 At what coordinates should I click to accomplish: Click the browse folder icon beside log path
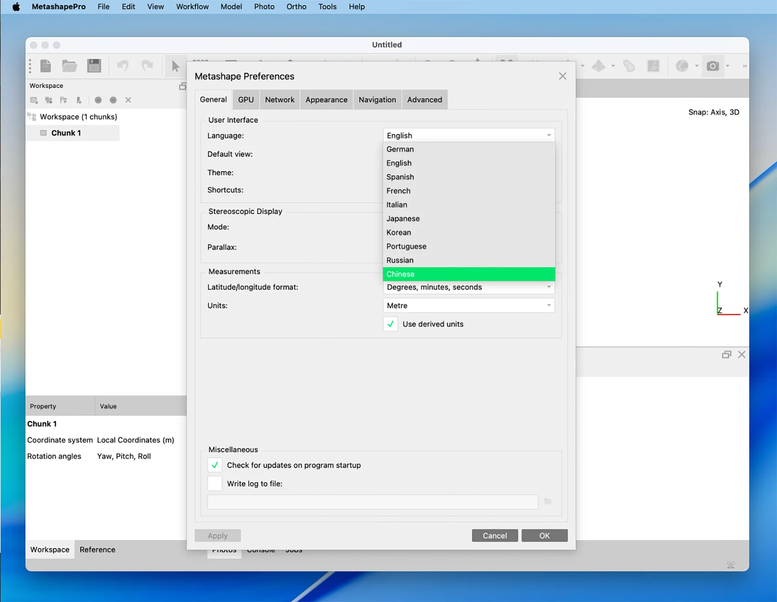coord(548,501)
